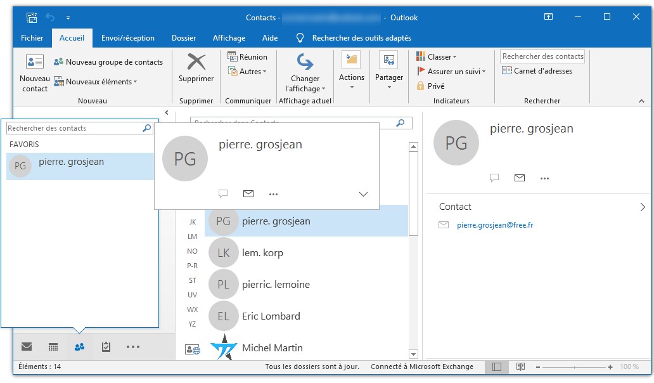
Task: Open Carnet d'adresses address book
Action: coord(537,71)
